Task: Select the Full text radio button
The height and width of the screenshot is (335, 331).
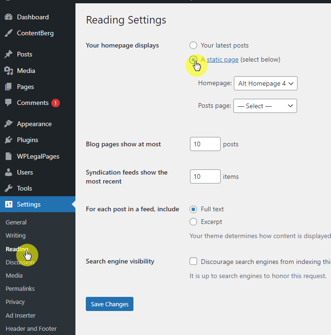Action: [193, 209]
